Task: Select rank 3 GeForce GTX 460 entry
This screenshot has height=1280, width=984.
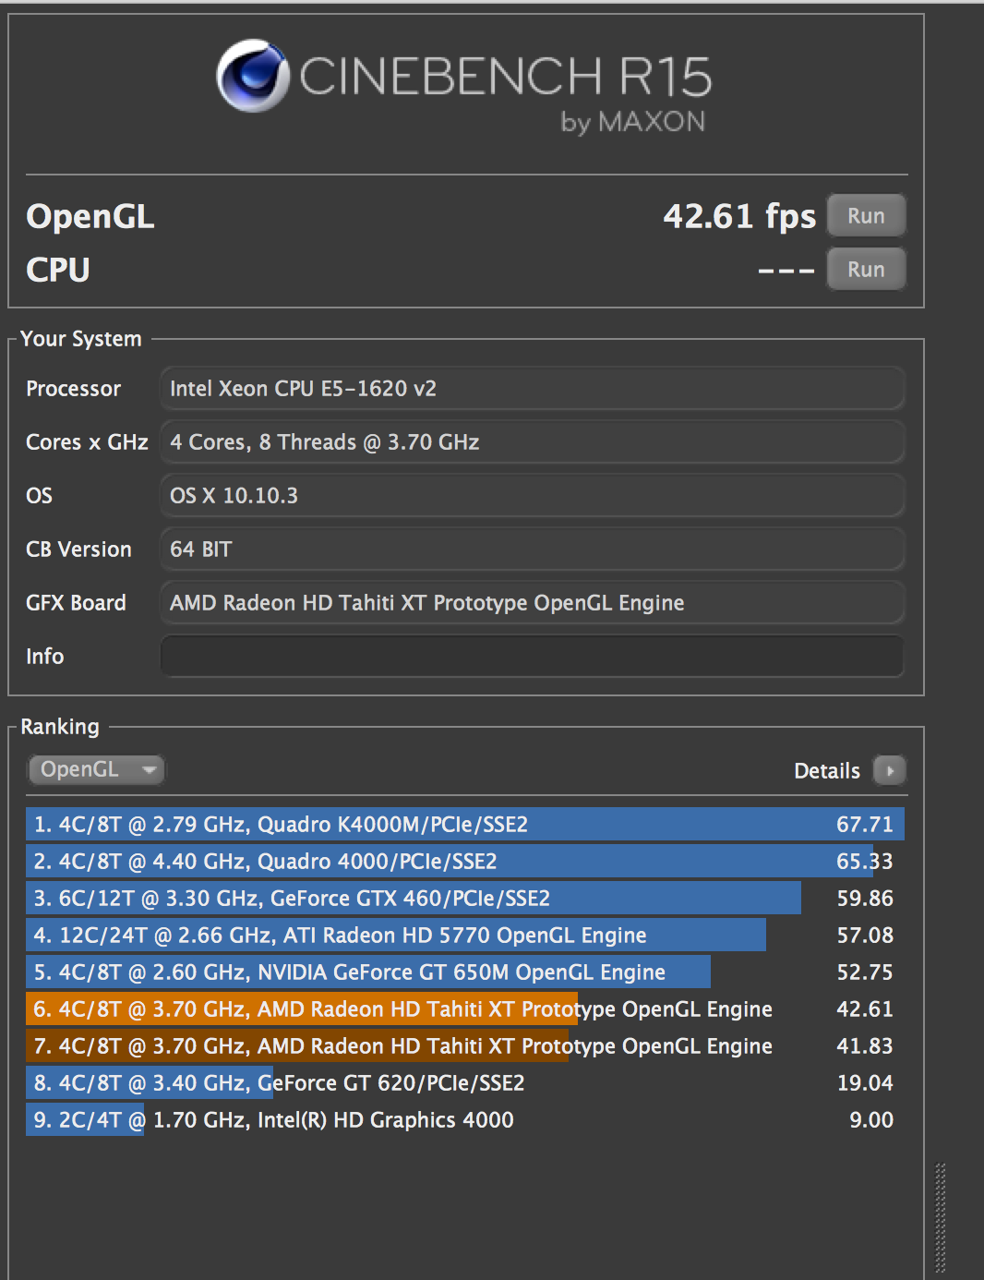Action: (463, 899)
